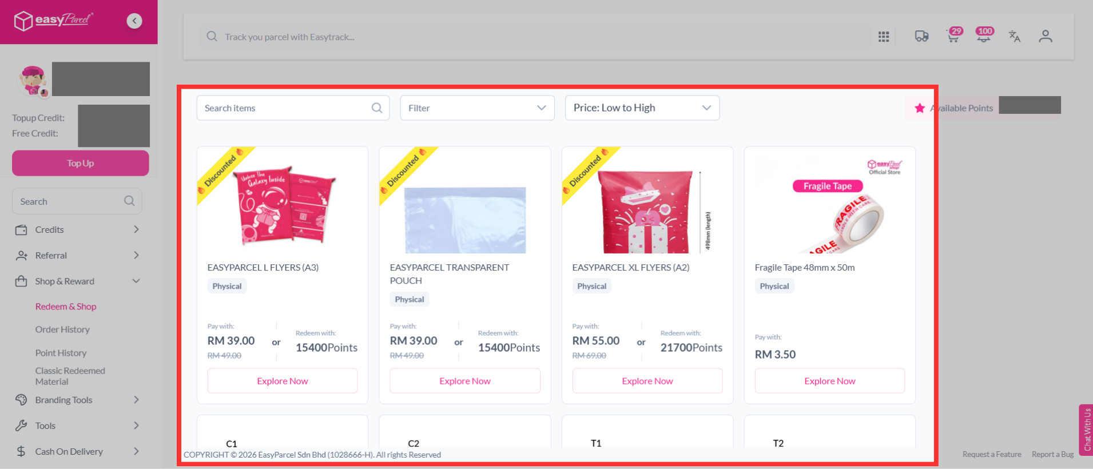Open the Price: Low to High sort dropdown

[x=642, y=108]
